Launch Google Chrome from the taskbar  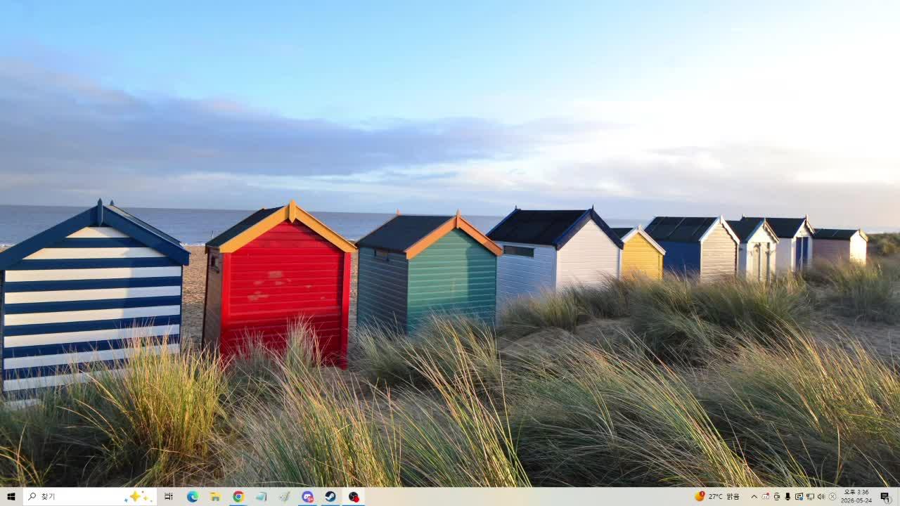tap(238, 497)
